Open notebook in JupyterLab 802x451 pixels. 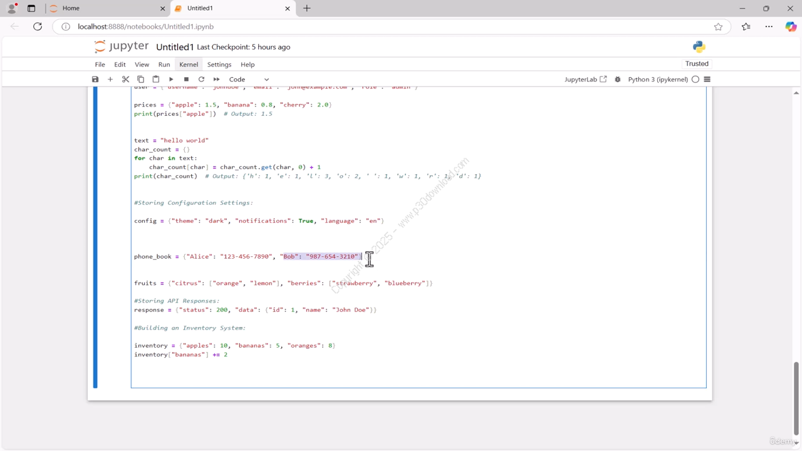click(x=585, y=80)
